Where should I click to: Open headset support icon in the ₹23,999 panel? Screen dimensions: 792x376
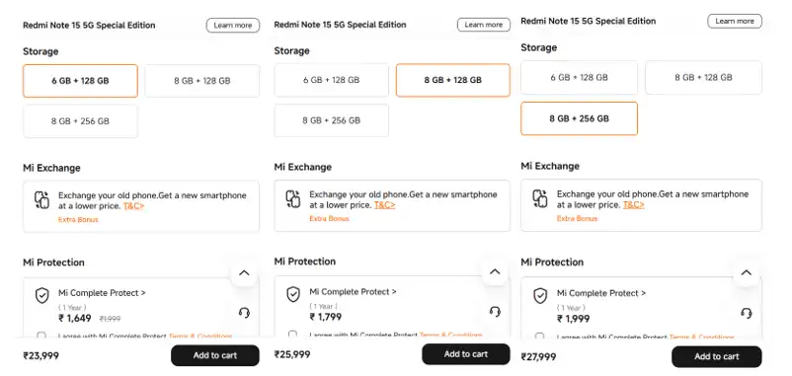244,313
